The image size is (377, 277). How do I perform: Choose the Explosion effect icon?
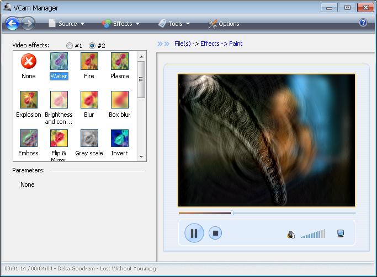coord(29,100)
